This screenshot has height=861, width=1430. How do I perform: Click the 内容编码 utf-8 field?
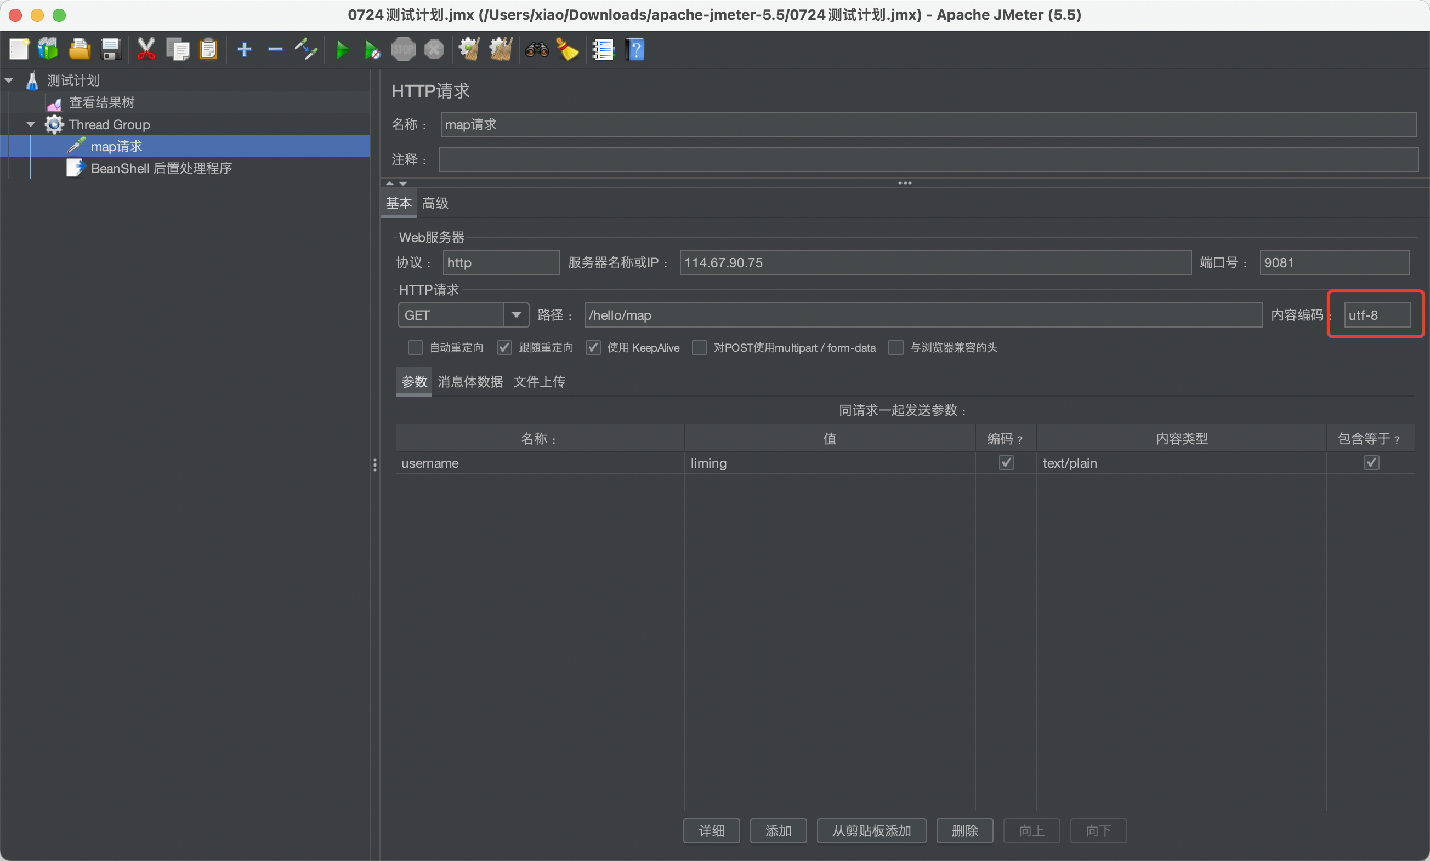tap(1377, 315)
